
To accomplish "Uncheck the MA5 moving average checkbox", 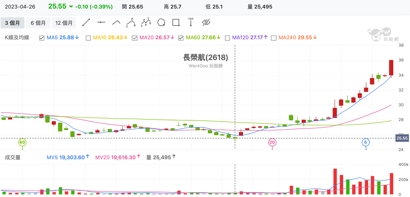I will click(x=42, y=38).
